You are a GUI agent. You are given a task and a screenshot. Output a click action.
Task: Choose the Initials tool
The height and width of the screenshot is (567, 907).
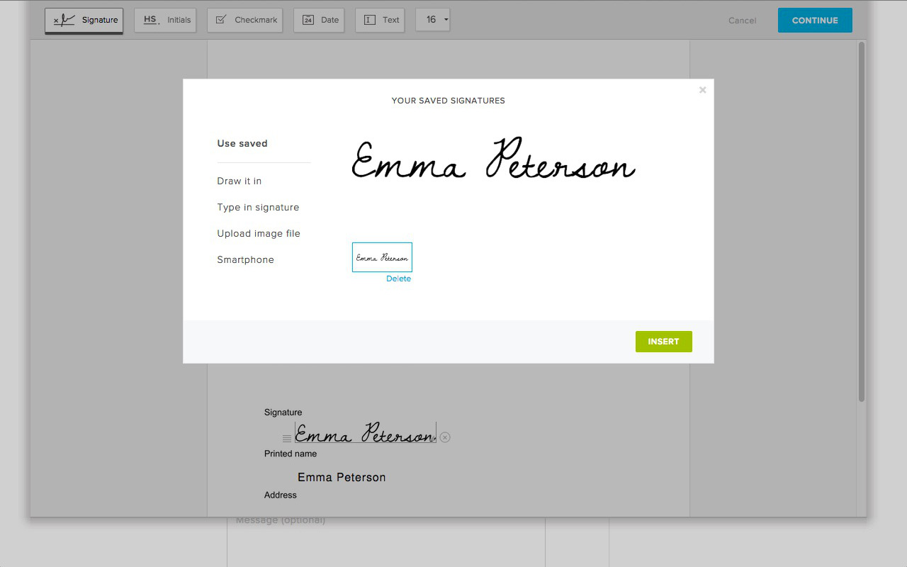(165, 21)
